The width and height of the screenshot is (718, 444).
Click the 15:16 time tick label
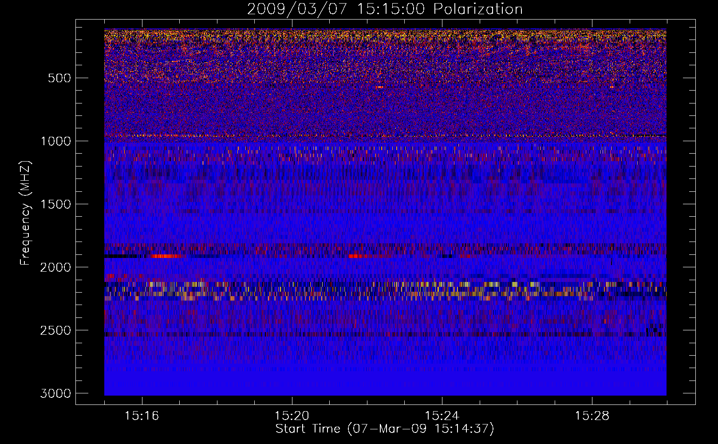[x=142, y=416]
